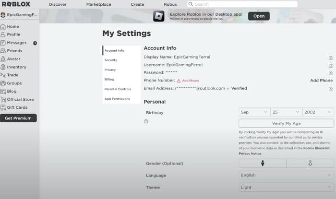Click the Personal section heading
Viewport: 336px width, 199px height.
[155, 102]
